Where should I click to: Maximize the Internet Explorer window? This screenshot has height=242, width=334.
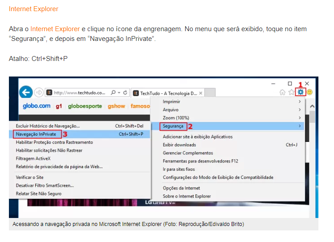pos(290,84)
